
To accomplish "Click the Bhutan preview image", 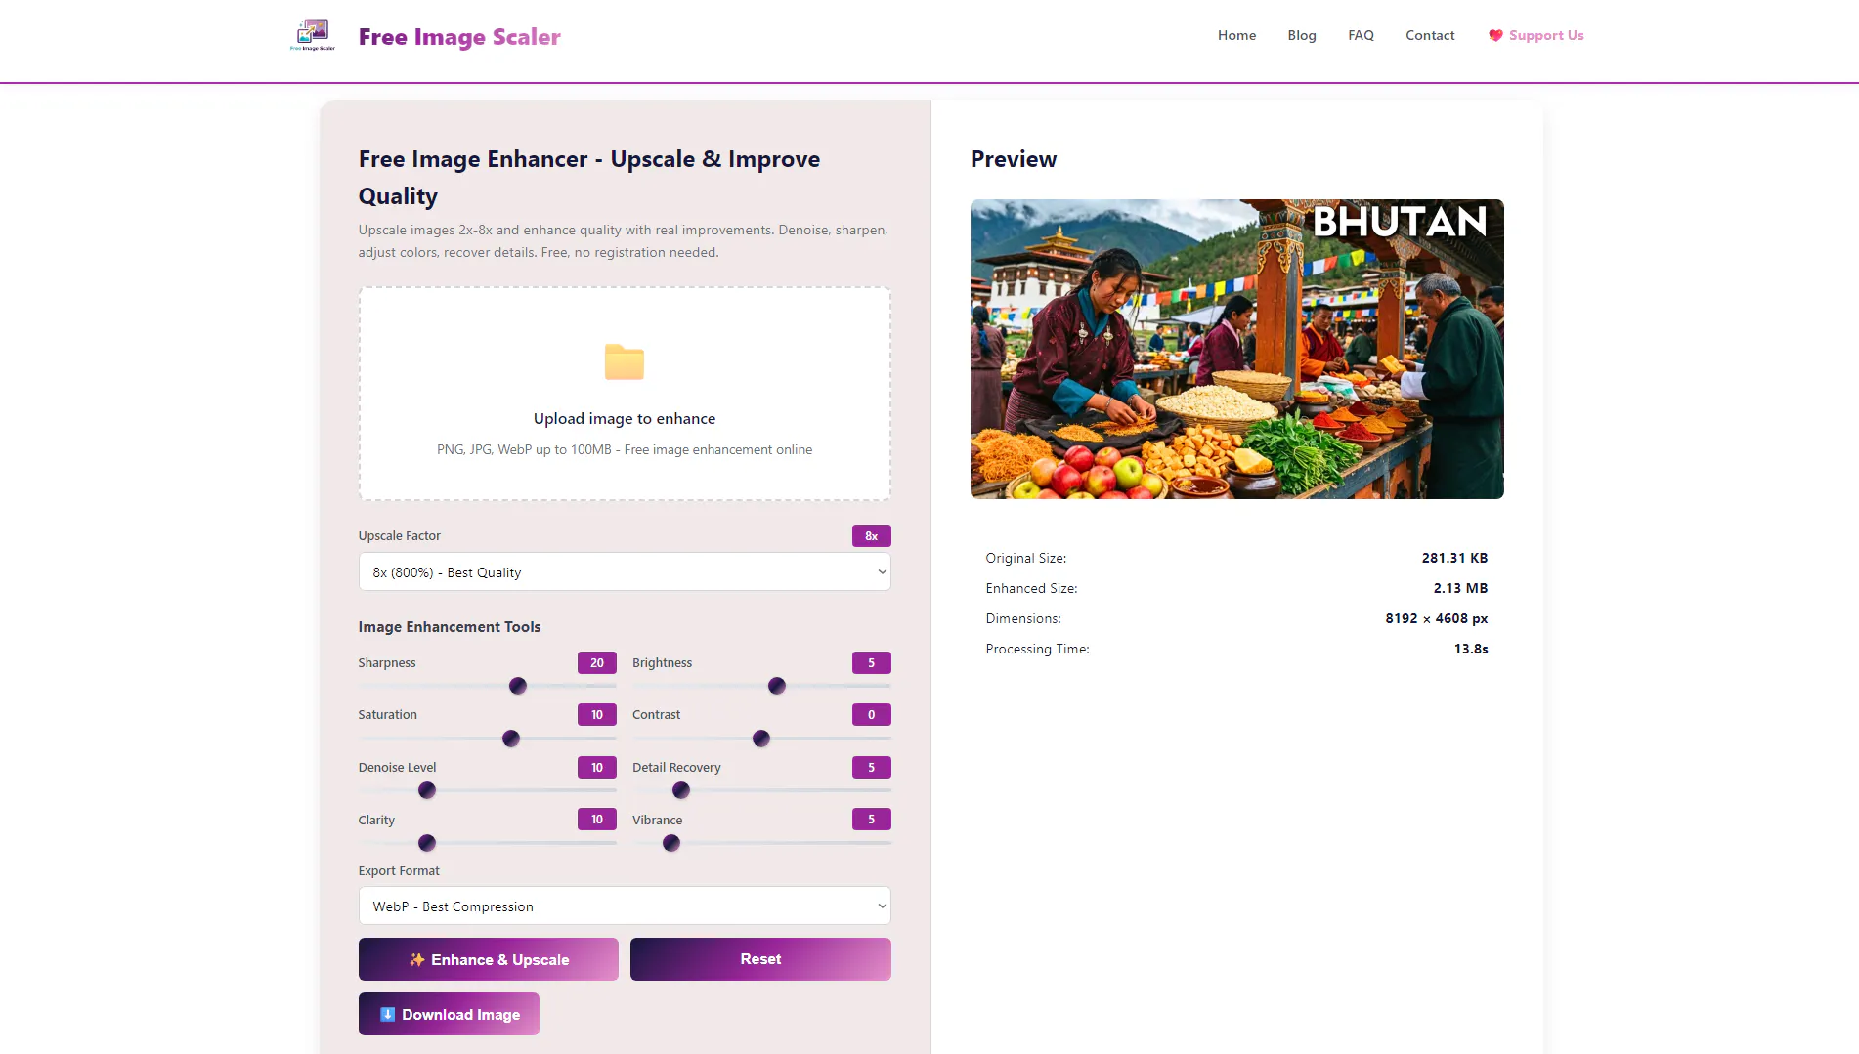I will point(1236,349).
